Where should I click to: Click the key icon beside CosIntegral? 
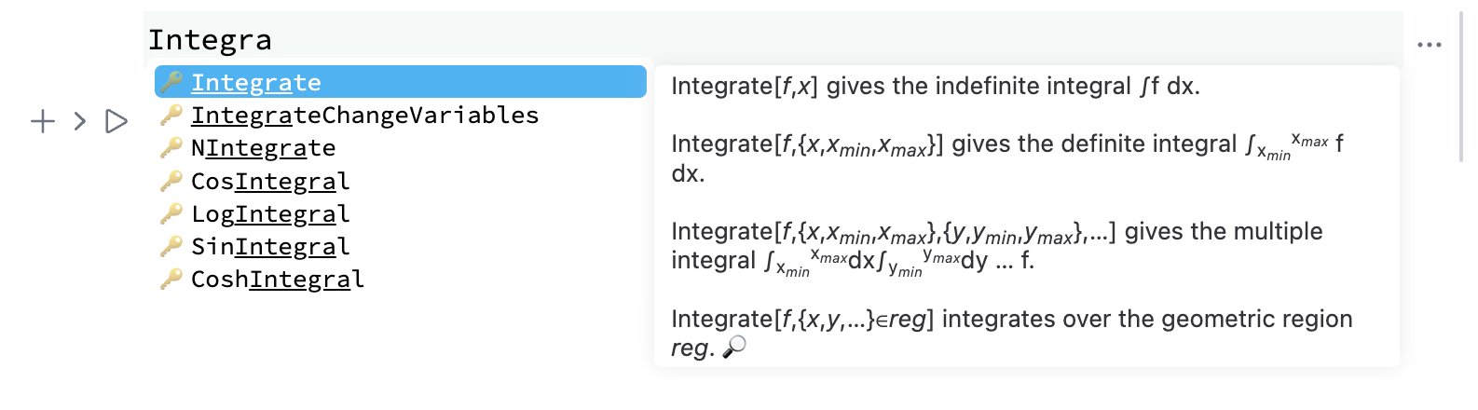[x=171, y=181]
